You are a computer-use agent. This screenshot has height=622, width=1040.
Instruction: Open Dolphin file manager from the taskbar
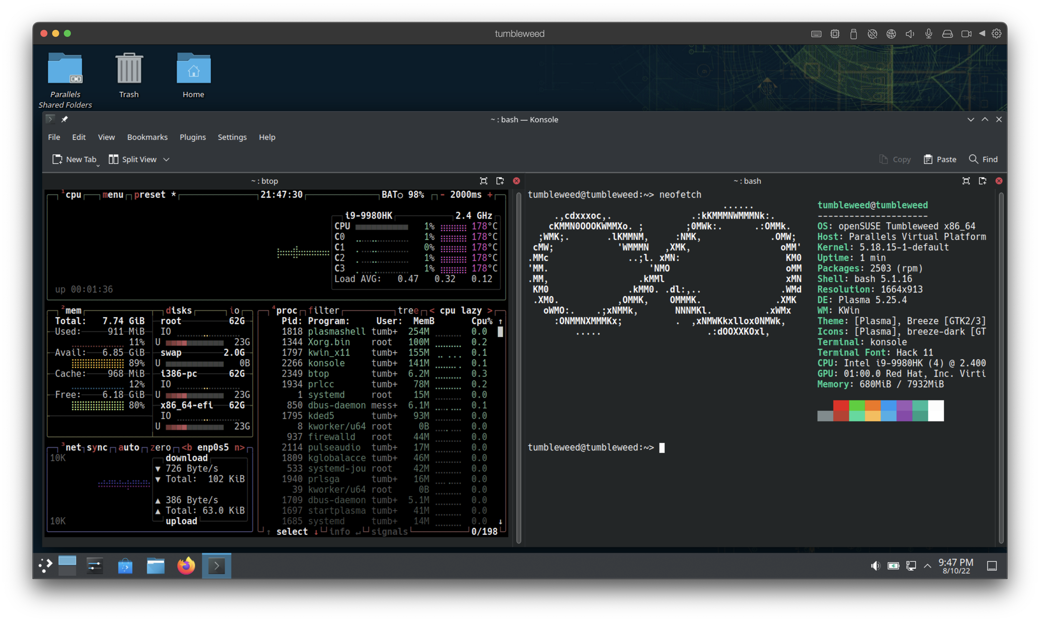155,566
